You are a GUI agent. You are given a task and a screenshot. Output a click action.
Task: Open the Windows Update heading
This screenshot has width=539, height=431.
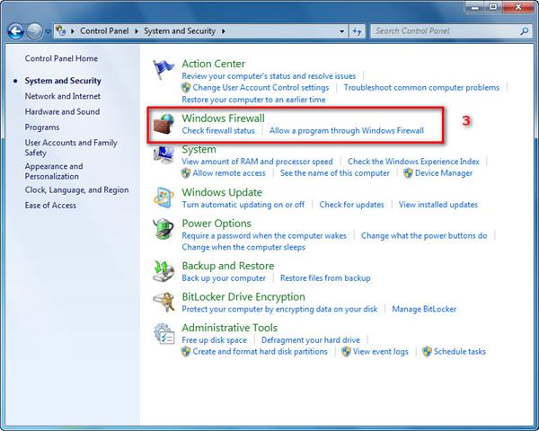222,192
